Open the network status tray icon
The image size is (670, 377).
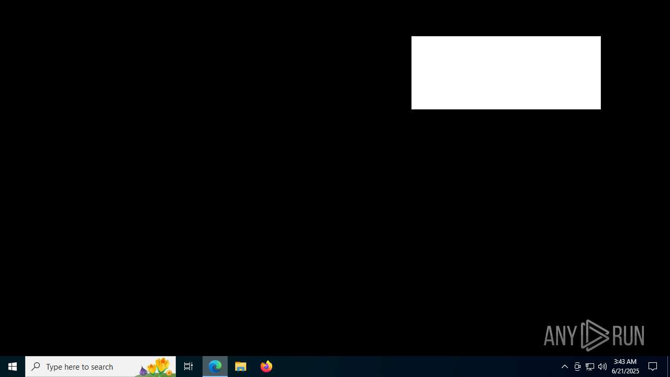click(590, 367)
